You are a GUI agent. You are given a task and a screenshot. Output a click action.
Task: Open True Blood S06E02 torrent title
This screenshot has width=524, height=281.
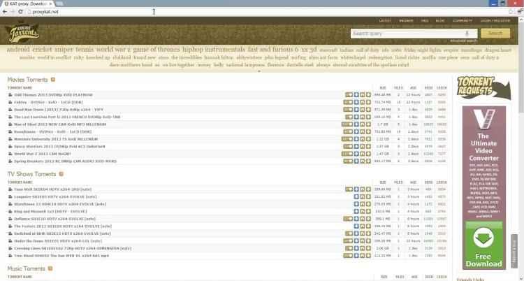pos(61,256)
